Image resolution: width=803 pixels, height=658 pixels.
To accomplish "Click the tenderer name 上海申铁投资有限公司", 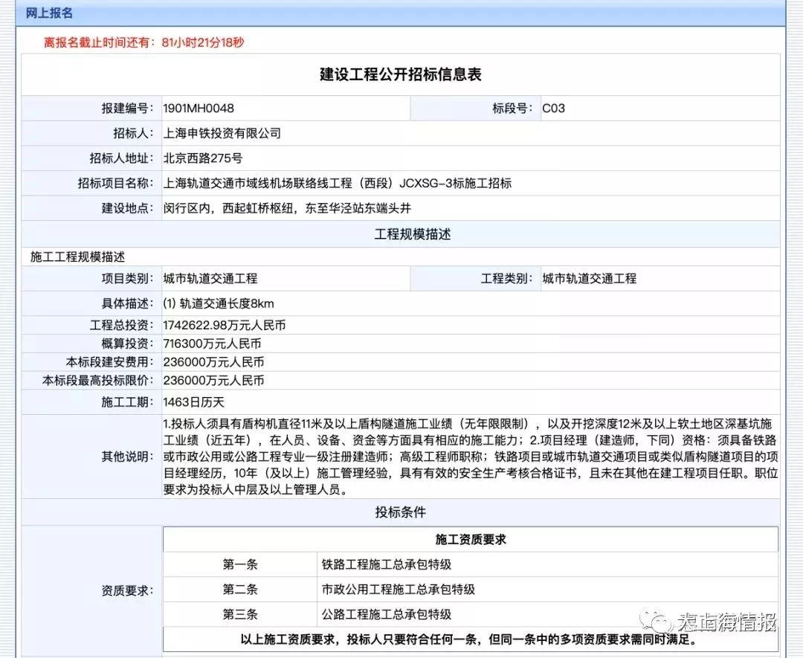I will pyautogui.click(x=222, y=133).
